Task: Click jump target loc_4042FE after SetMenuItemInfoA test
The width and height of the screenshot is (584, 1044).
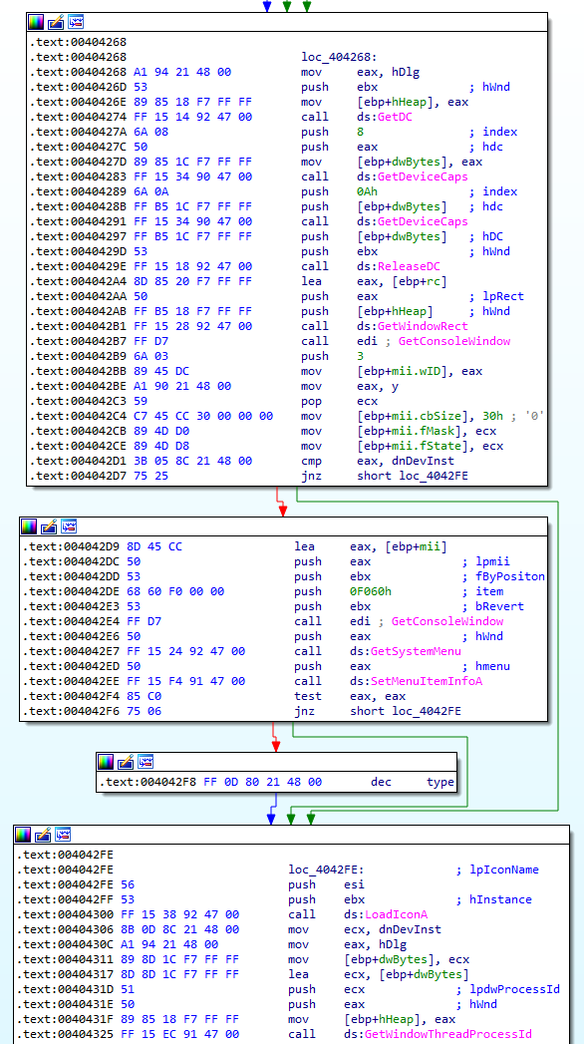Action: [405, 711]
